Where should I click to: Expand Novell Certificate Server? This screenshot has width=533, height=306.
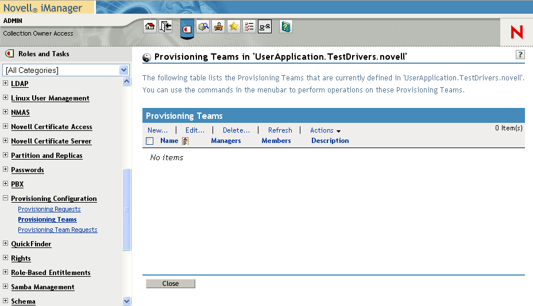pyautogui.click(x=5, y=141)
